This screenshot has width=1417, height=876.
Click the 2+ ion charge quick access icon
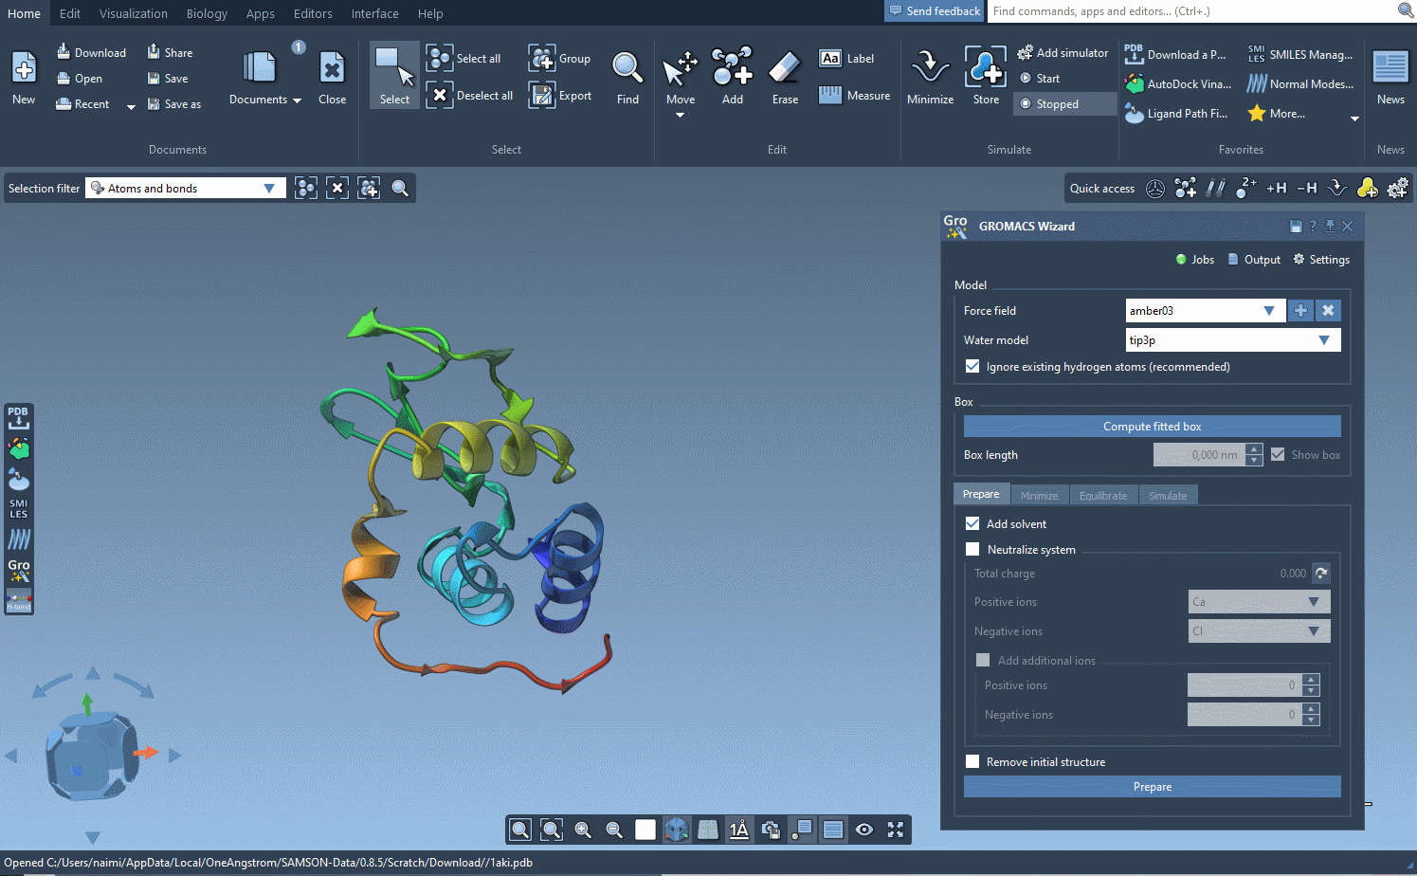click(x=1246, y=189)
